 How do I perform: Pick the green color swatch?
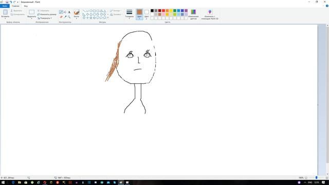coord(175,10)
